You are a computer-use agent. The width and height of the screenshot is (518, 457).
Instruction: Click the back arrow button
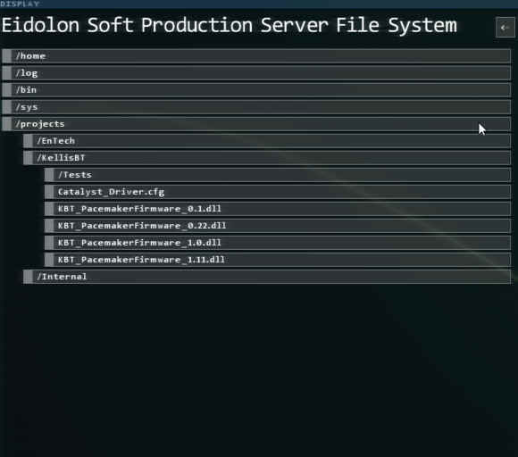click(505, 28)
